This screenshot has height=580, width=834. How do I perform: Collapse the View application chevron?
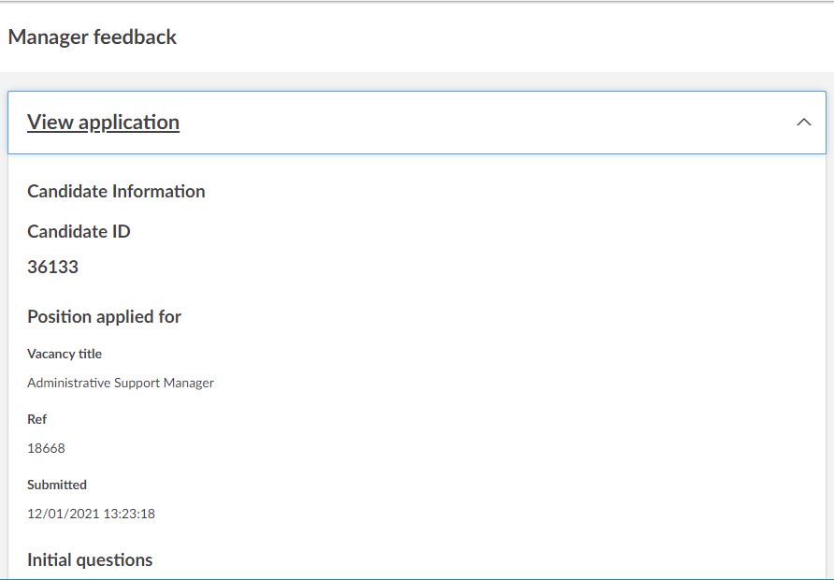pos(803,123)
